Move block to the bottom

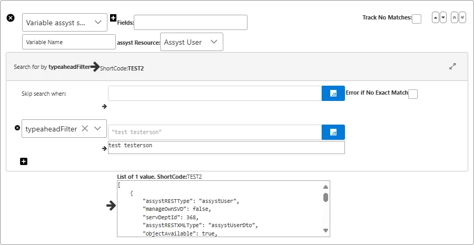(x=462, y=17)
